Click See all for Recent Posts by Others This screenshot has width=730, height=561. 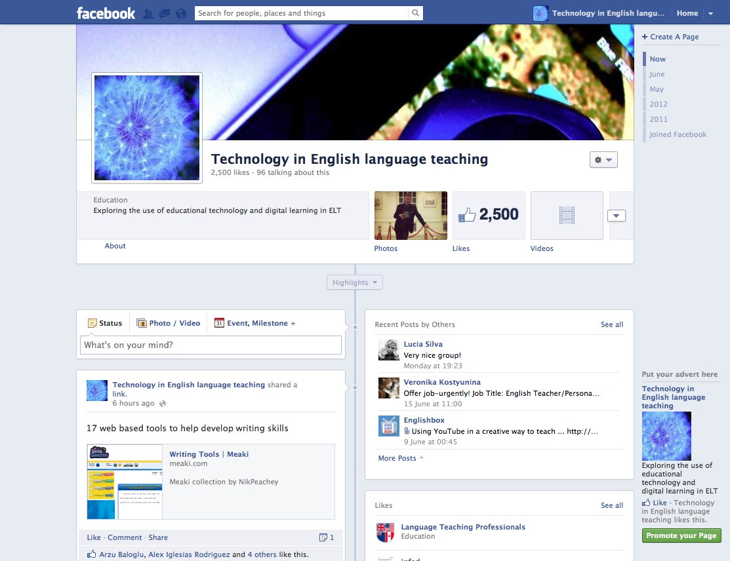(612, 324)
